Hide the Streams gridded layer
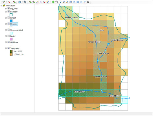The height and width of the screenshot is (116, 153). point(9,30)
